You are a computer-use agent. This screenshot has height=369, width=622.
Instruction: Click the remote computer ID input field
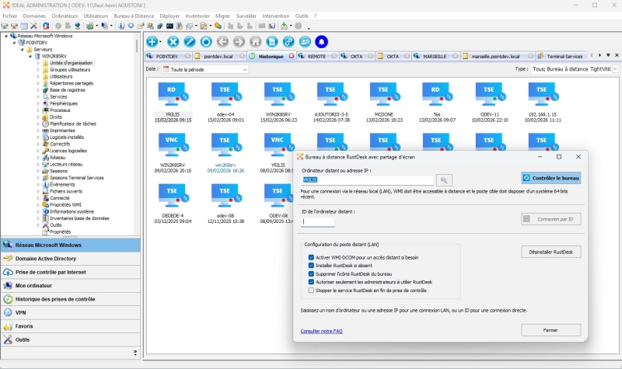[x=318, y=221]
